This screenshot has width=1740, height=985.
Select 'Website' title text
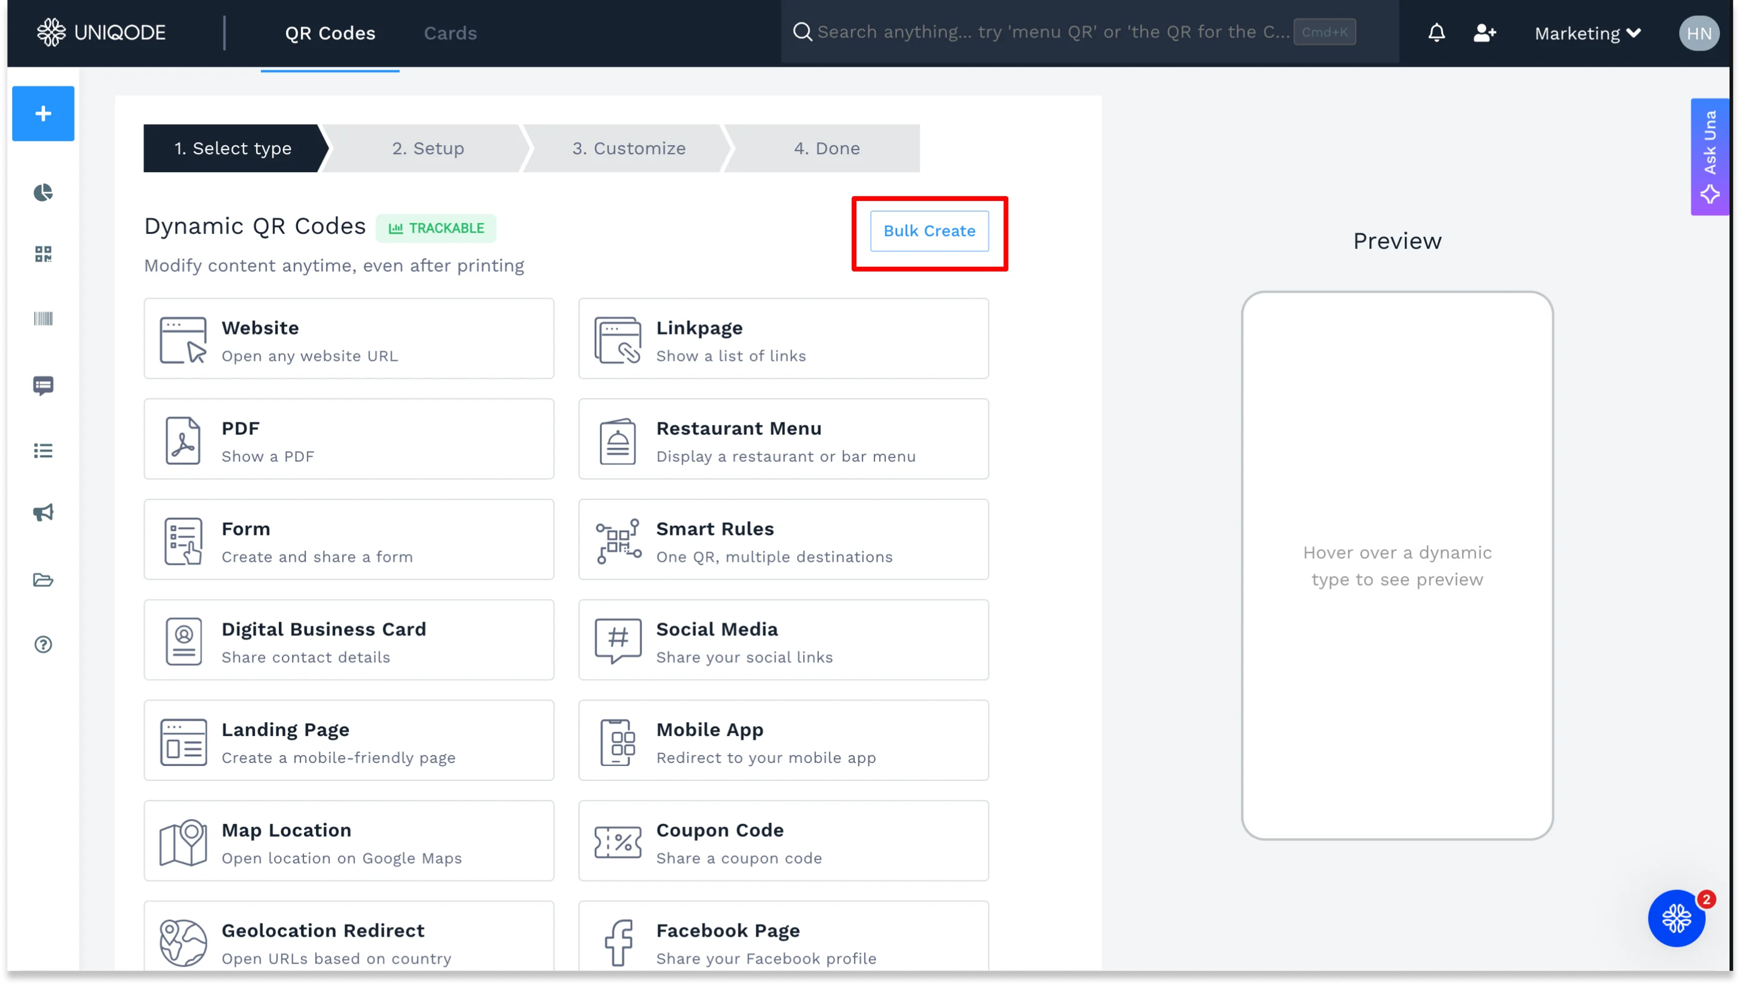coord(260,328)
